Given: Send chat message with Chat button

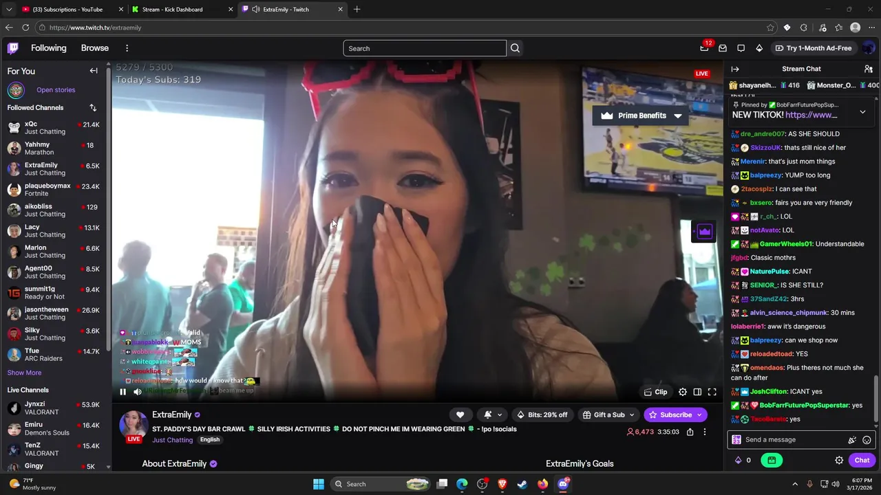Looking at the screenshot, I should tap(862, 461).
